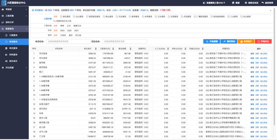Click the cube icon beside 房屋建筑工程 816个
Viewport: 277px width, 140px height.
204,3
